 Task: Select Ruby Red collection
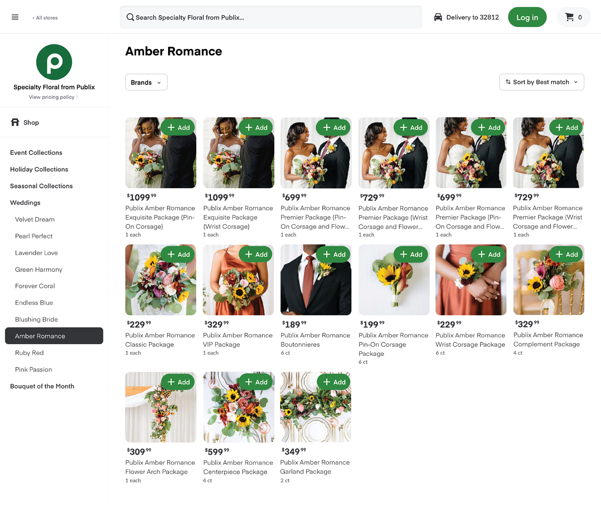coord(29,353)
